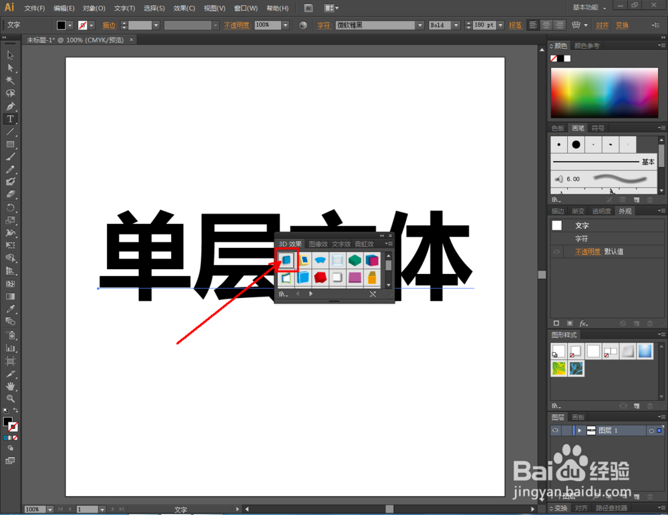Select the Selection tool
The height and width of the screenshot is (515, 668).
pyautogui.click(x=10, y=55)
